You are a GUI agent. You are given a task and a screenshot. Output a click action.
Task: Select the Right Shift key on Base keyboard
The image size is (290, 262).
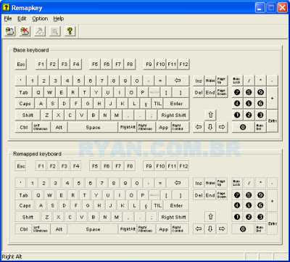point(173,115)
